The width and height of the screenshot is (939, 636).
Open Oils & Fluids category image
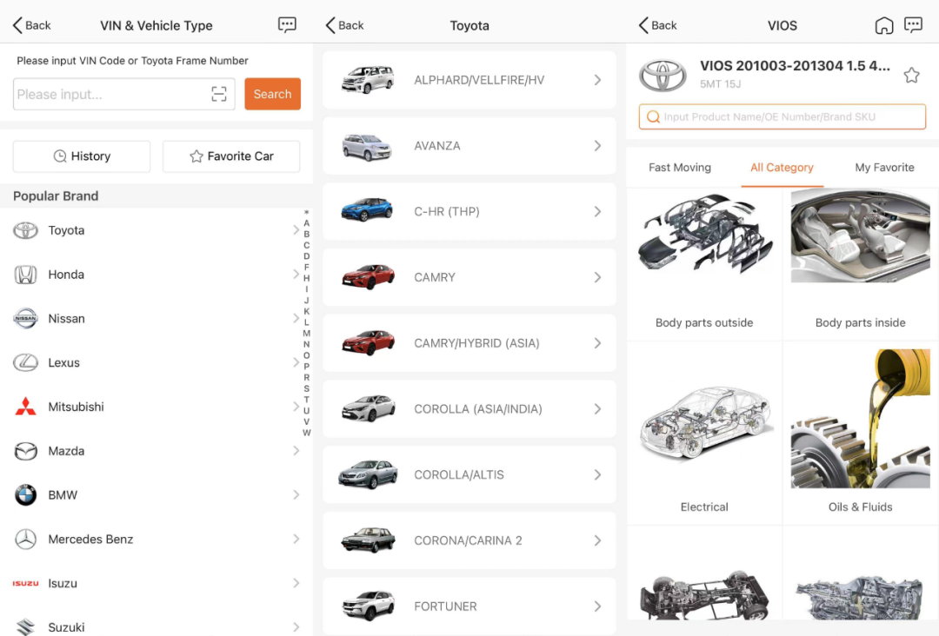(x=861, y=419)
